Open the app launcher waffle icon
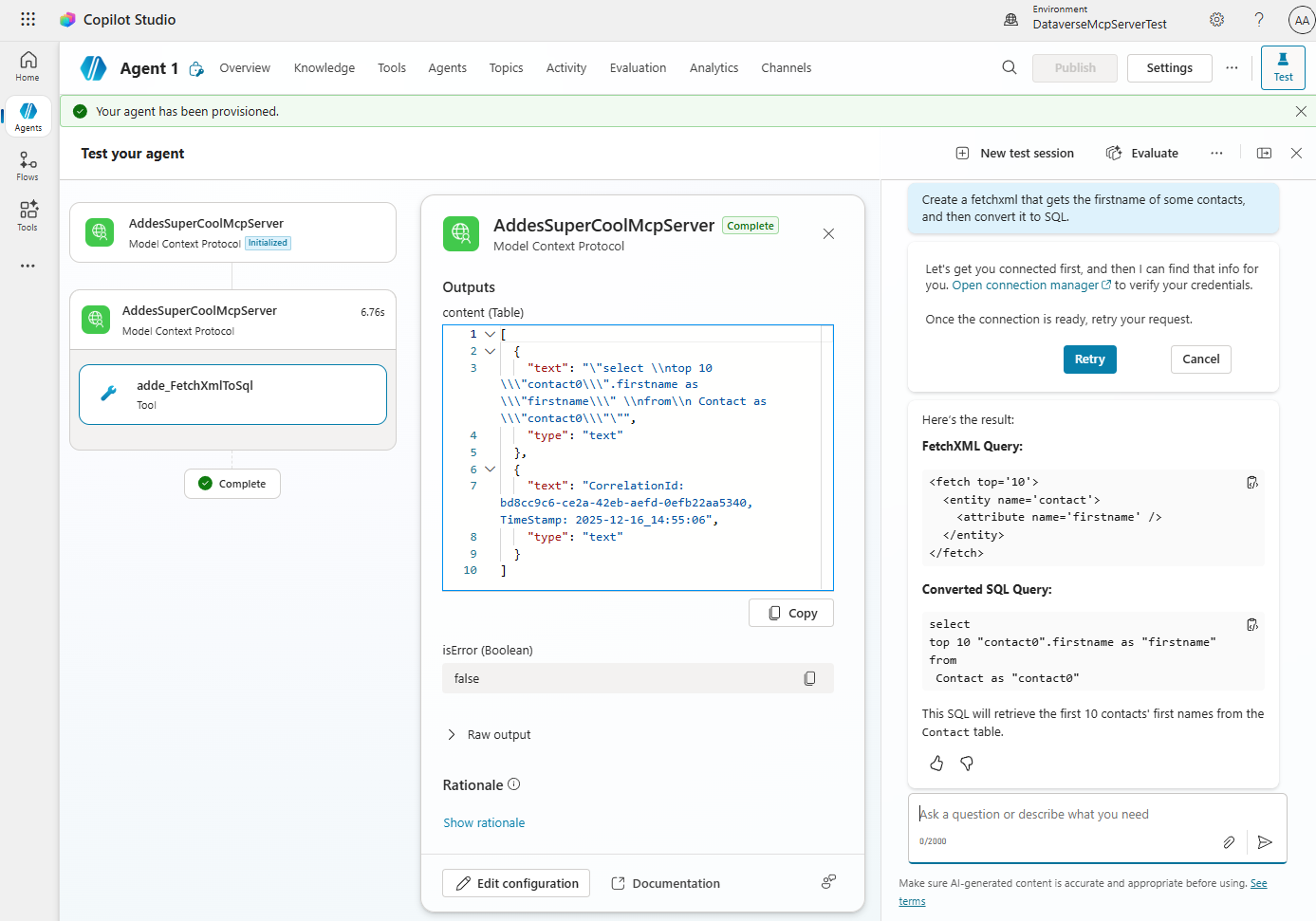The height and width of the screenshot is (921, 1316). pos(28,19)
